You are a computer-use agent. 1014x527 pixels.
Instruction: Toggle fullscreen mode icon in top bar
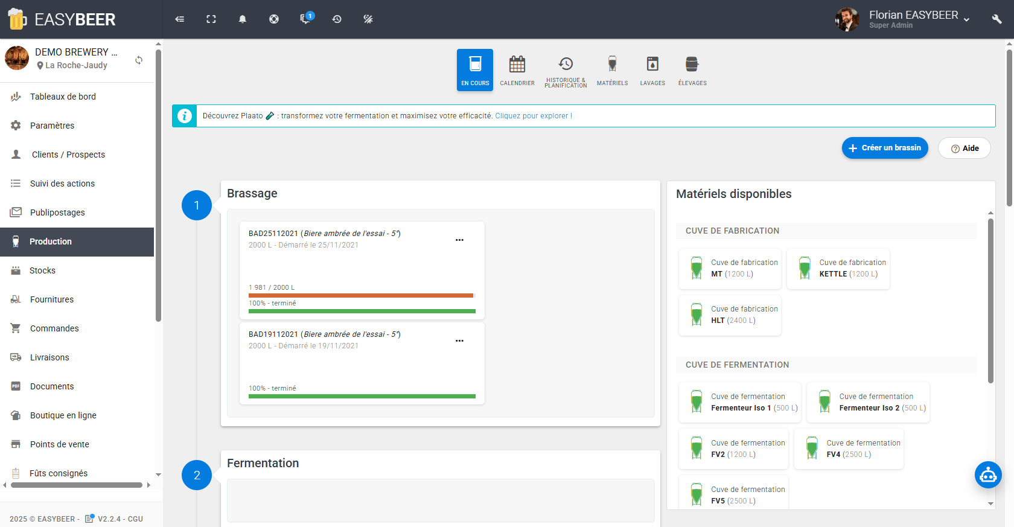click(211, 19)
